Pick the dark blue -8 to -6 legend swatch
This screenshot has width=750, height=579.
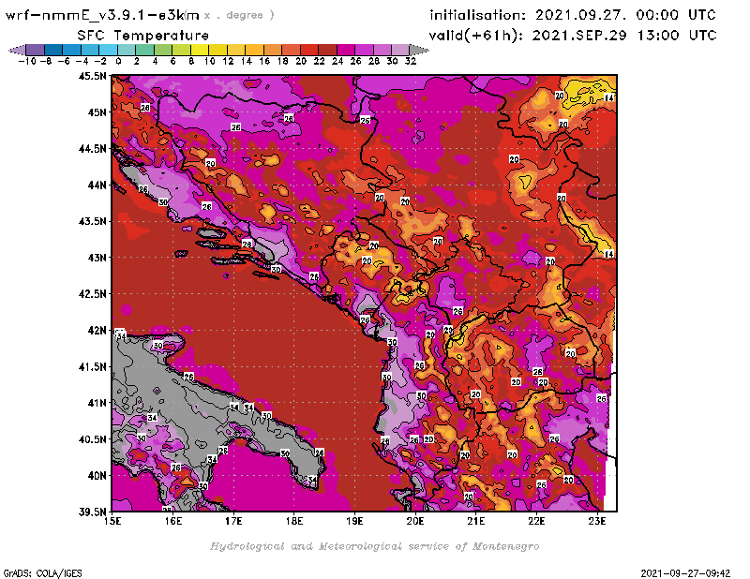pyautogui.click(x=53, y=50)
